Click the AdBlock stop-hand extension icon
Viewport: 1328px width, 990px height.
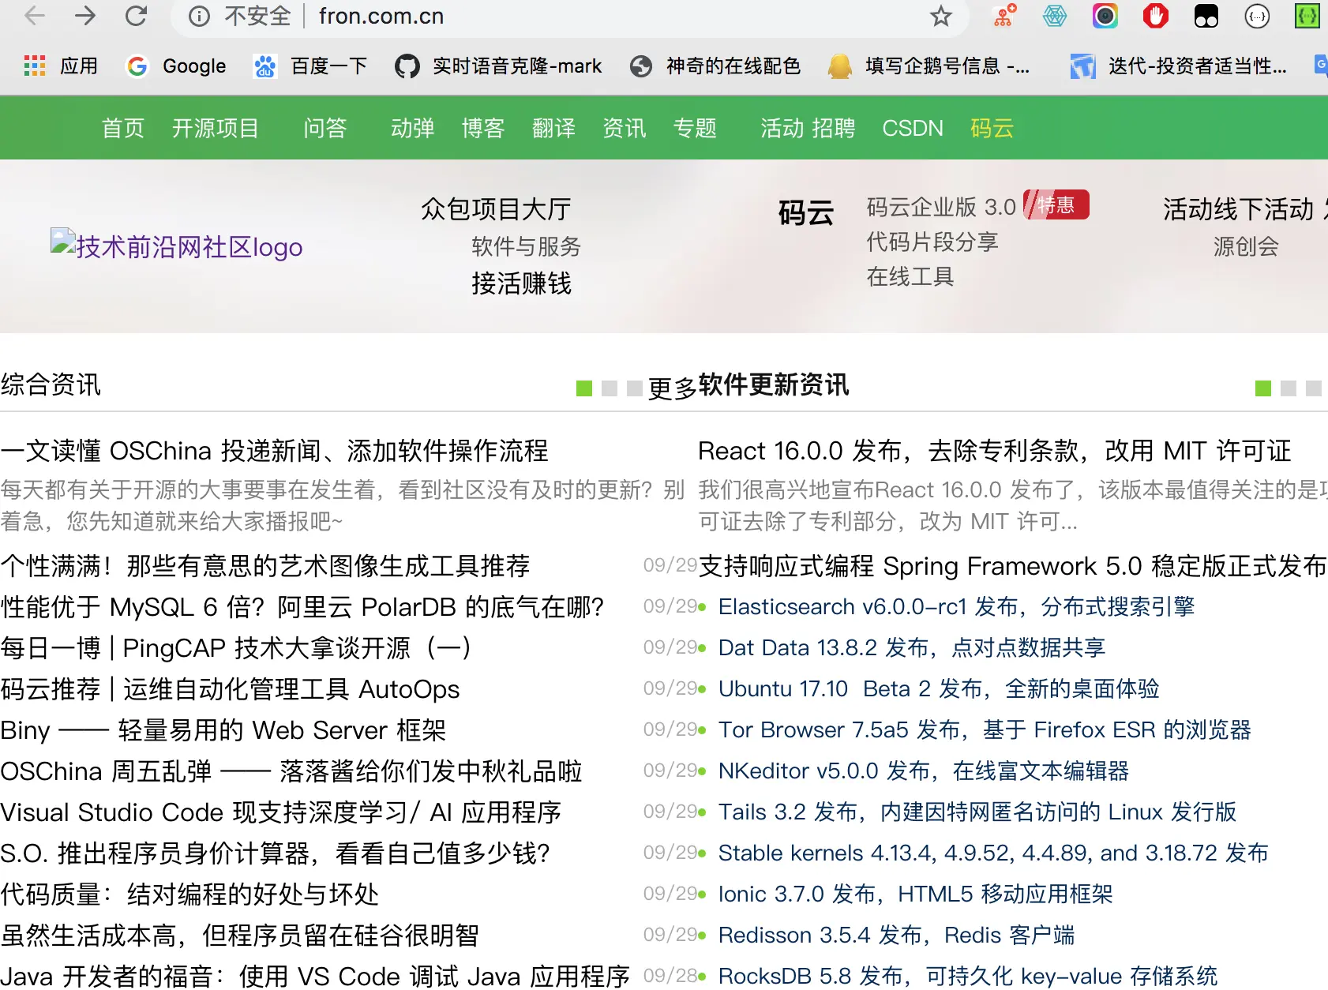[1155, 16]
